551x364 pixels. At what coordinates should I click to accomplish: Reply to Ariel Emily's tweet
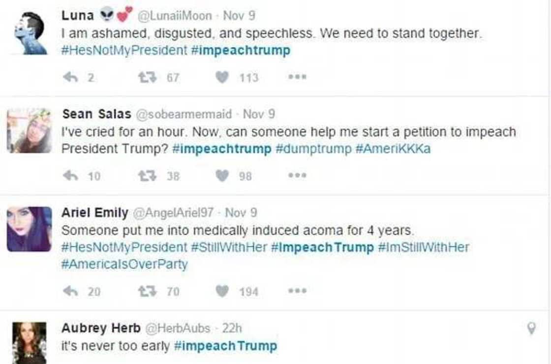71,291
